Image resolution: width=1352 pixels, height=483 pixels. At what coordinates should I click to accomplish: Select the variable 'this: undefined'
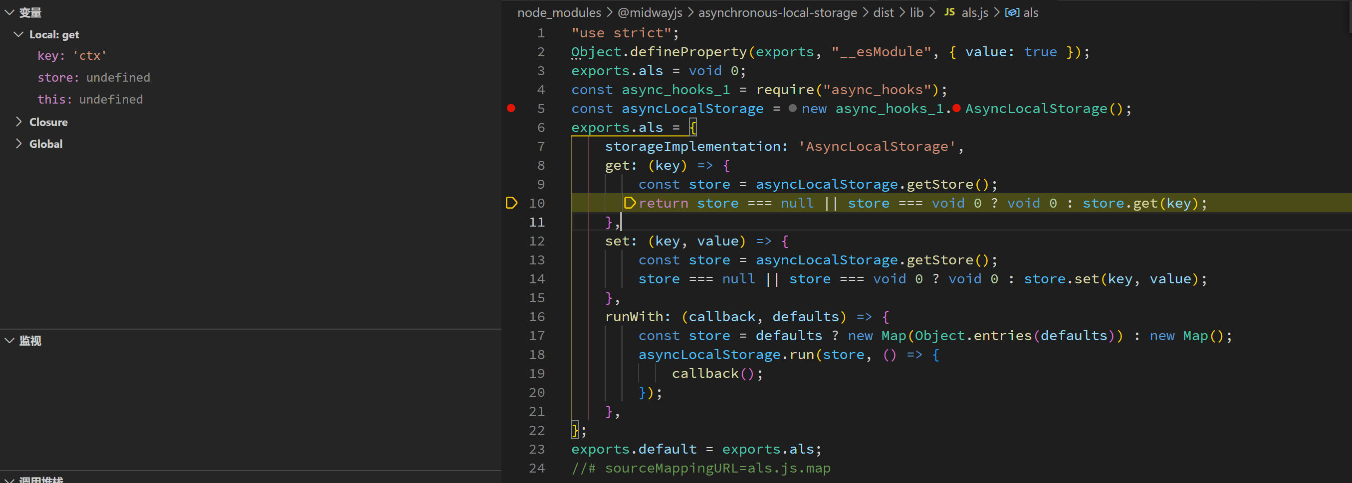click(90, 100)
